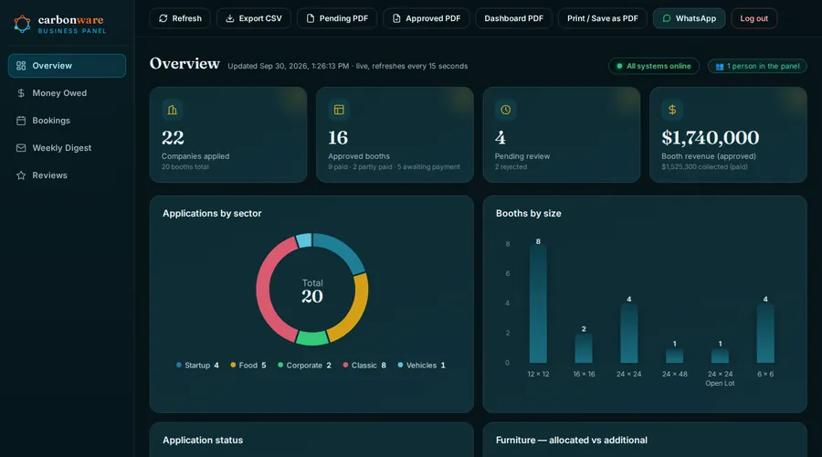Download the Approved PDF report
This screenshot has width=822, height=457.
pos(427,18)
